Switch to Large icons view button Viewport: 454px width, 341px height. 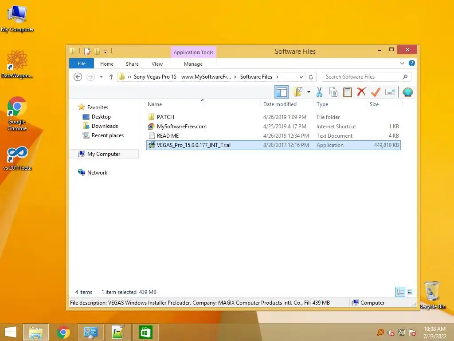(410, 292)
